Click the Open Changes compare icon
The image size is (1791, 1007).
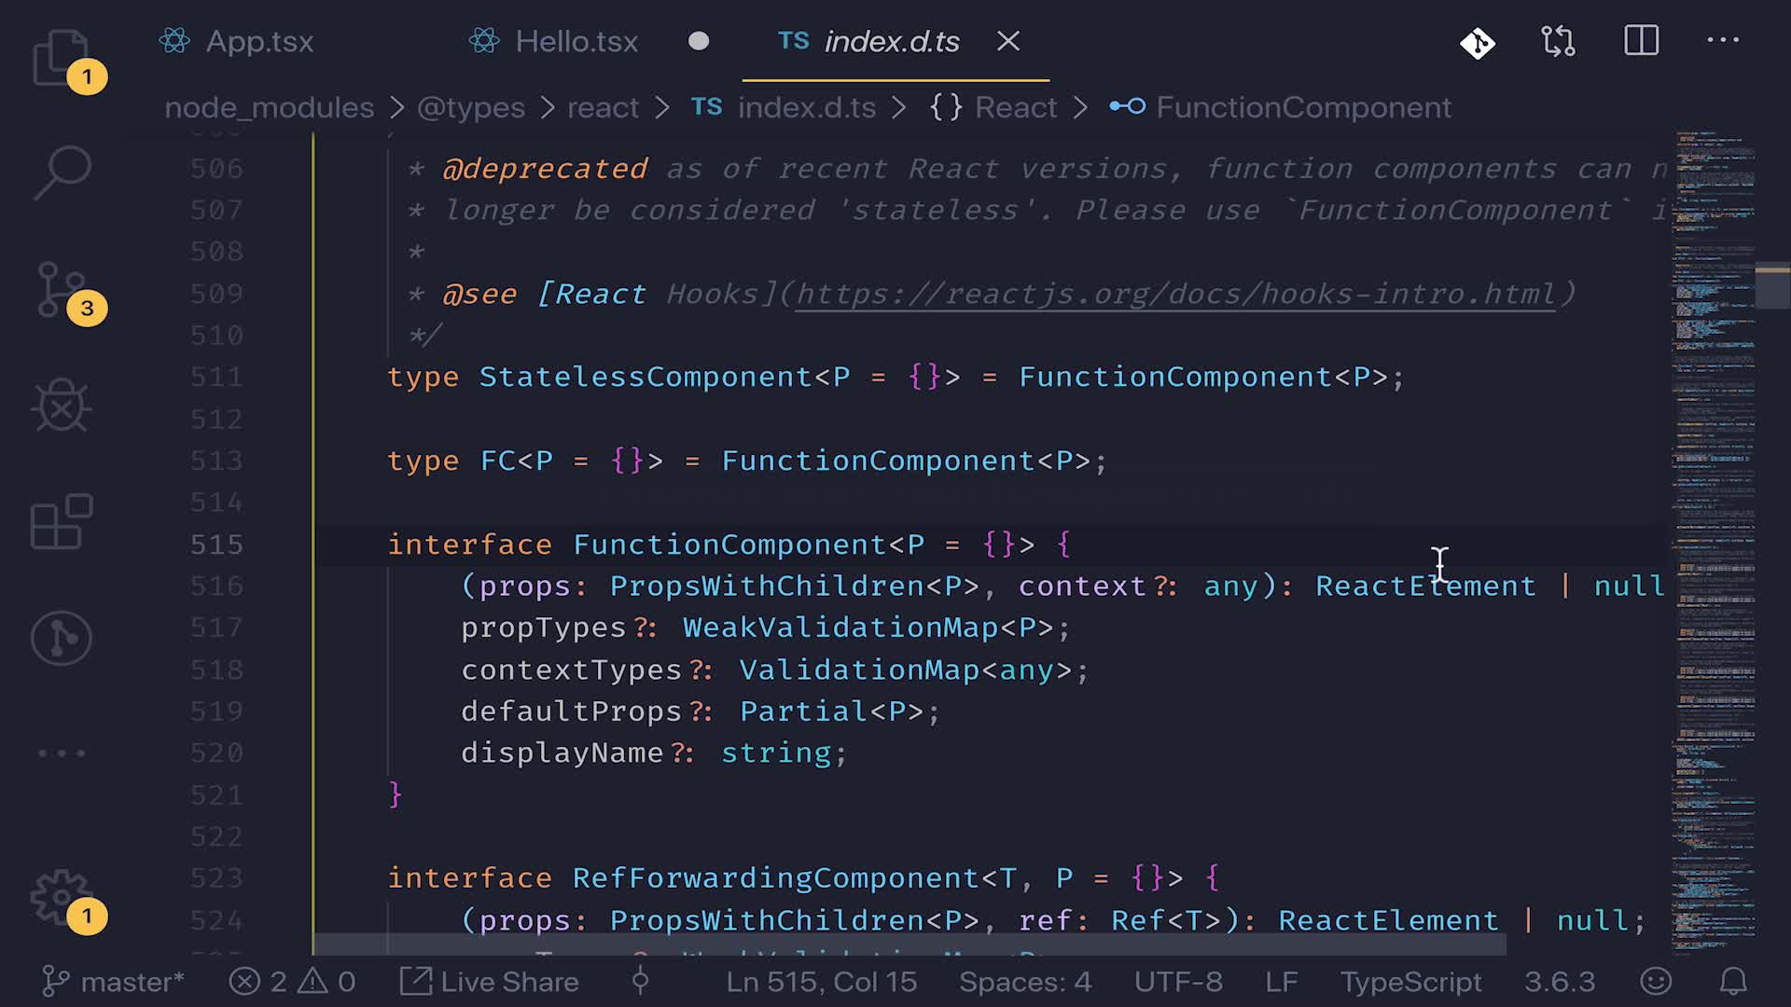[x=1558, y=41]
